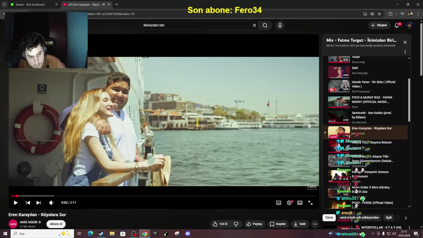Open the Chrome extensions puzzle icon
Viewport: 423px width, 238px height.
[x=391, y=14]
